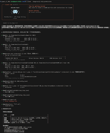Expand +20 lines under NVIDIA-SMI output
This screenshot has width=110, height=133.
(15, 60)
